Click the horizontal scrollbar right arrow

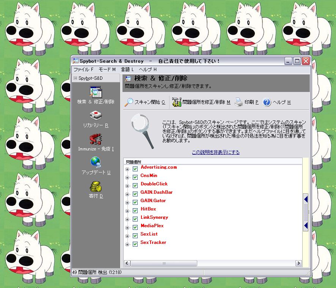tap(299, 263)
